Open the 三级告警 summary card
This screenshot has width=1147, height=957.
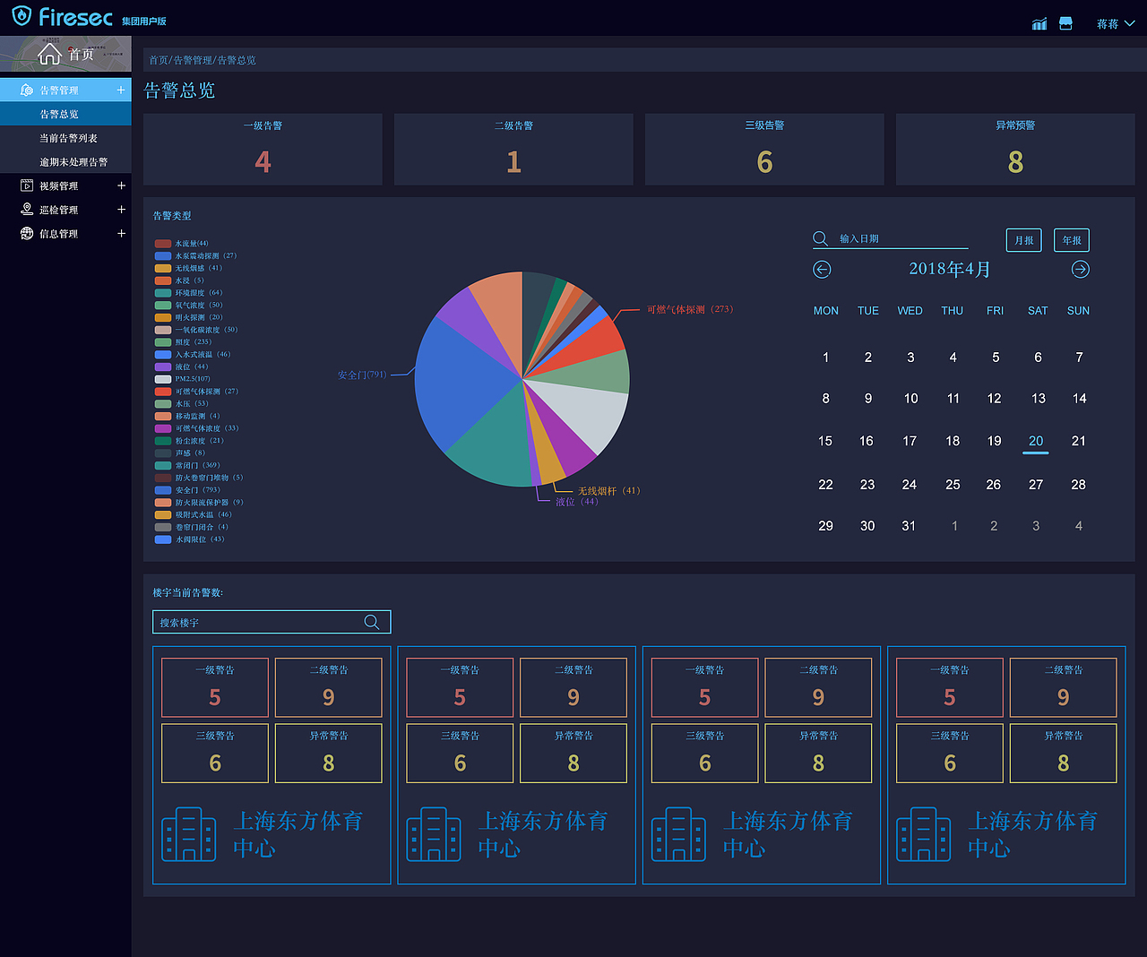(764, 149)
